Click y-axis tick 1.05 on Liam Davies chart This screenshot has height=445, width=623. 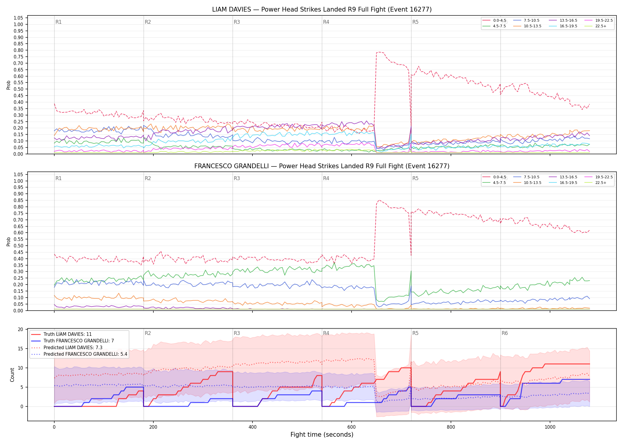point(18,18)
